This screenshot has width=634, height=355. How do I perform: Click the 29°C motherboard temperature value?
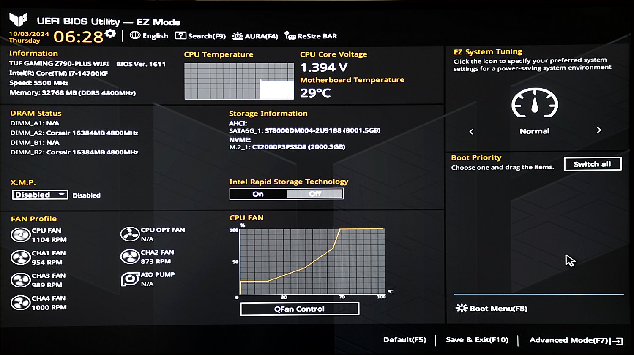315,93
